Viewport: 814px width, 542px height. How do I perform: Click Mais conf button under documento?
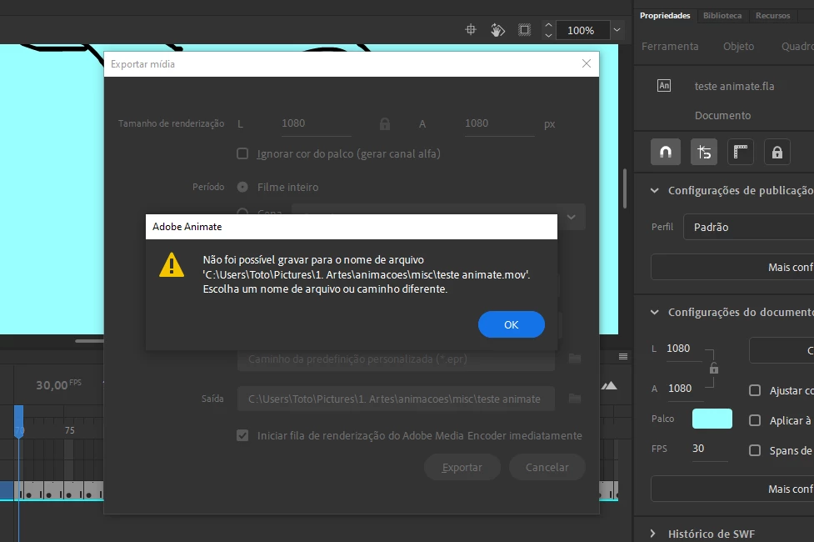click(x=732, y=489)
